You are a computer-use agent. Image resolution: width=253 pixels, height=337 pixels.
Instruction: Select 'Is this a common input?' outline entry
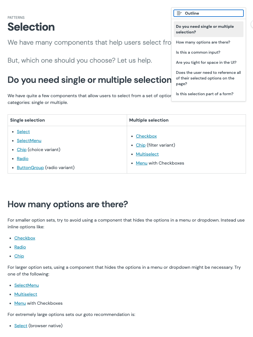click(198, 52)
